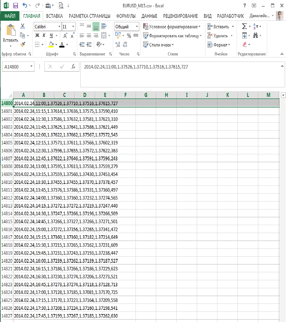Toggle Wrap Text icon

point(104,26)
